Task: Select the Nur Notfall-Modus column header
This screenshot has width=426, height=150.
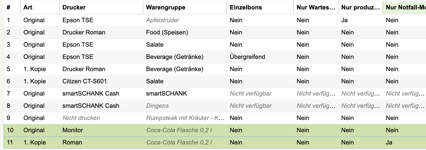Action: [405, 7]
